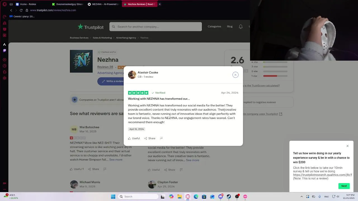The image size is (358, 201).
Task: Open Michael Morris reviewer profile
Action: pos(90,182)
